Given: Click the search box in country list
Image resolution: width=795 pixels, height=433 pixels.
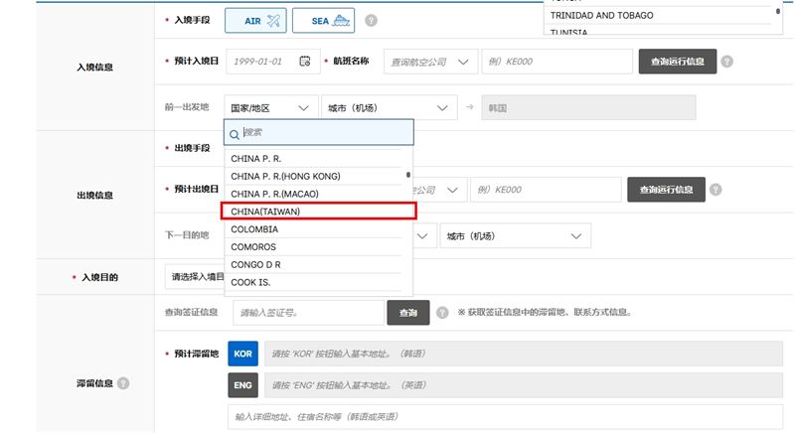Looking at the screenshot, I should coord(319,133).
